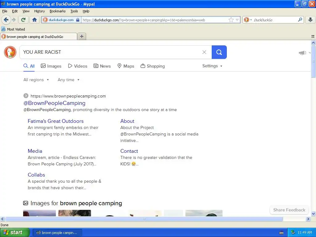Open the Help menu
Image resolution: width=316 pixels, height=237 pixels.
[86, 11]
